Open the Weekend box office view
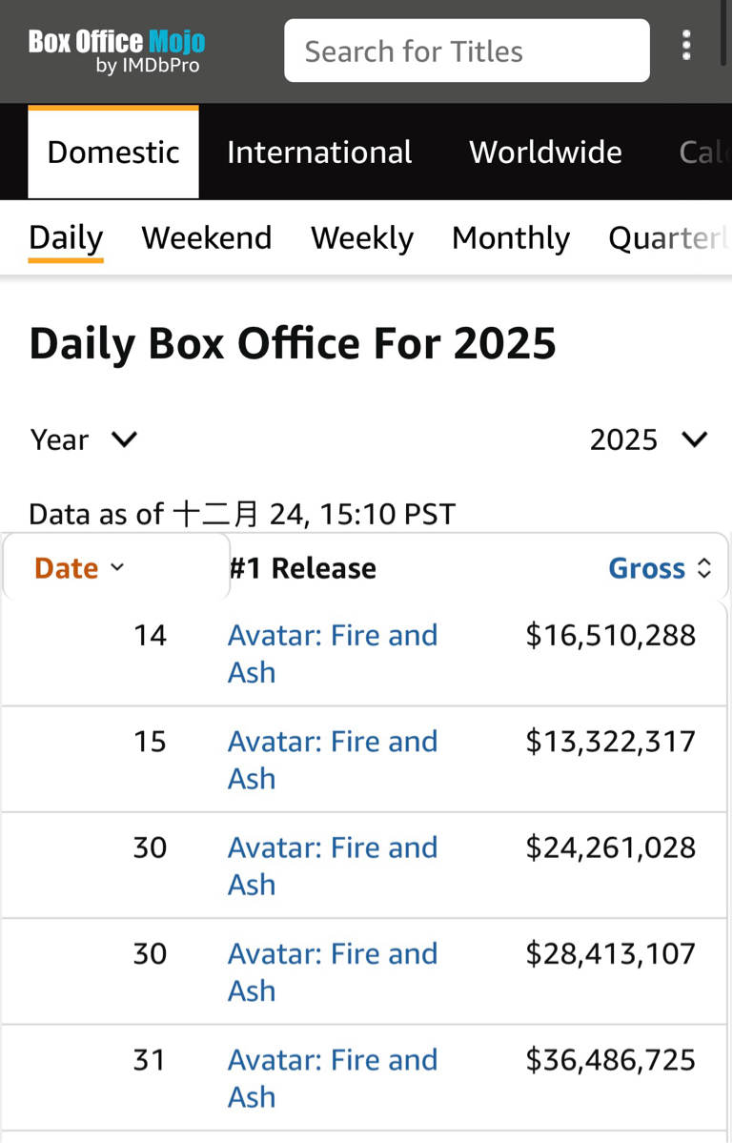Viewport: 733px width, 1143px height. click(207, 237)
